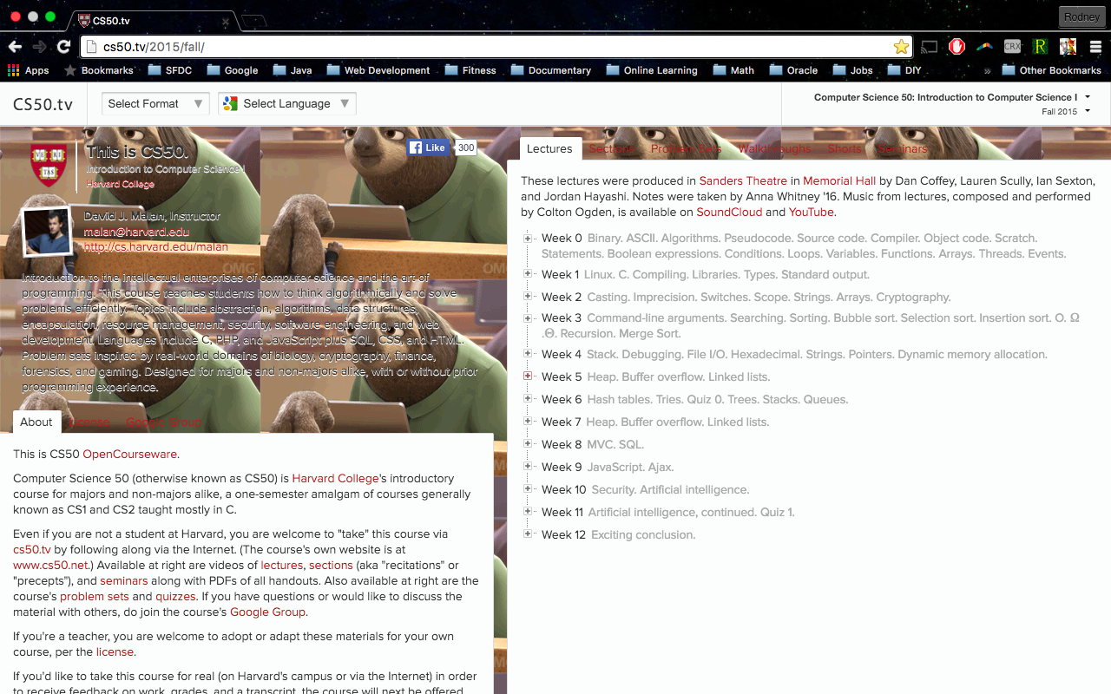Switch to the Sections tab
The width and height of the screenshot is (1111, 694).
coord(612,149)
